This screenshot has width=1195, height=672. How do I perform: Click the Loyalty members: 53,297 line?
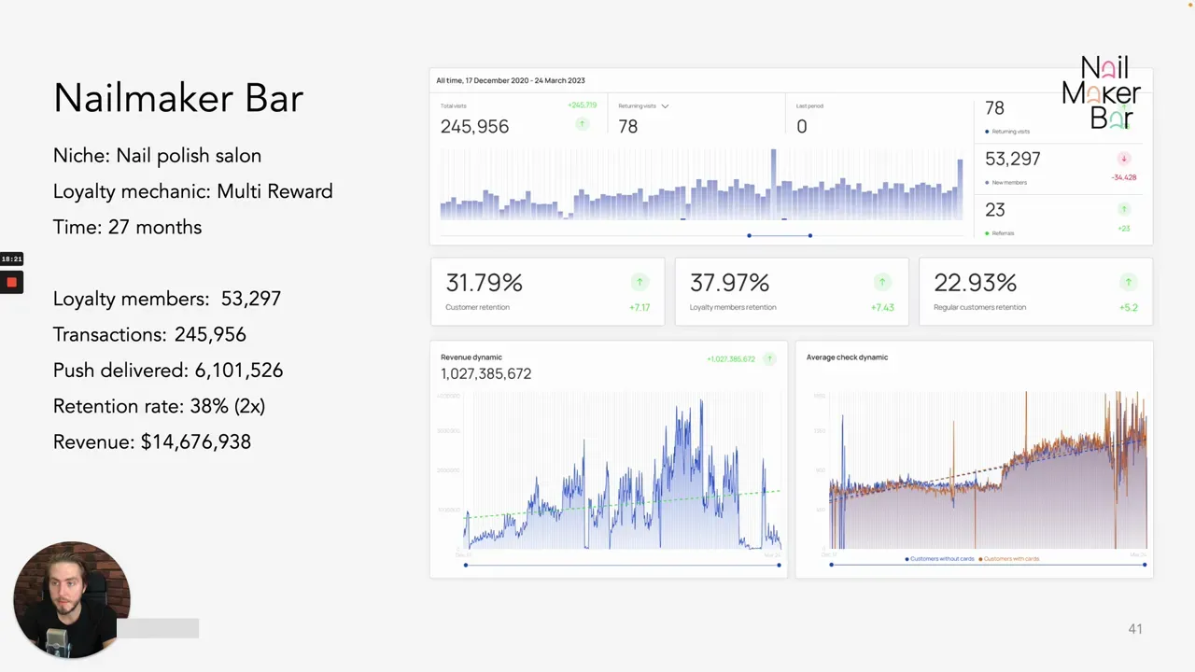tap(167, 299)
